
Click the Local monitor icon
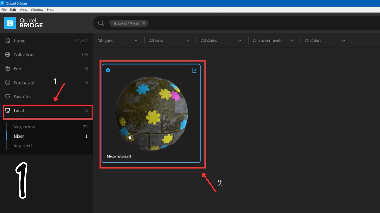point(8,110)
